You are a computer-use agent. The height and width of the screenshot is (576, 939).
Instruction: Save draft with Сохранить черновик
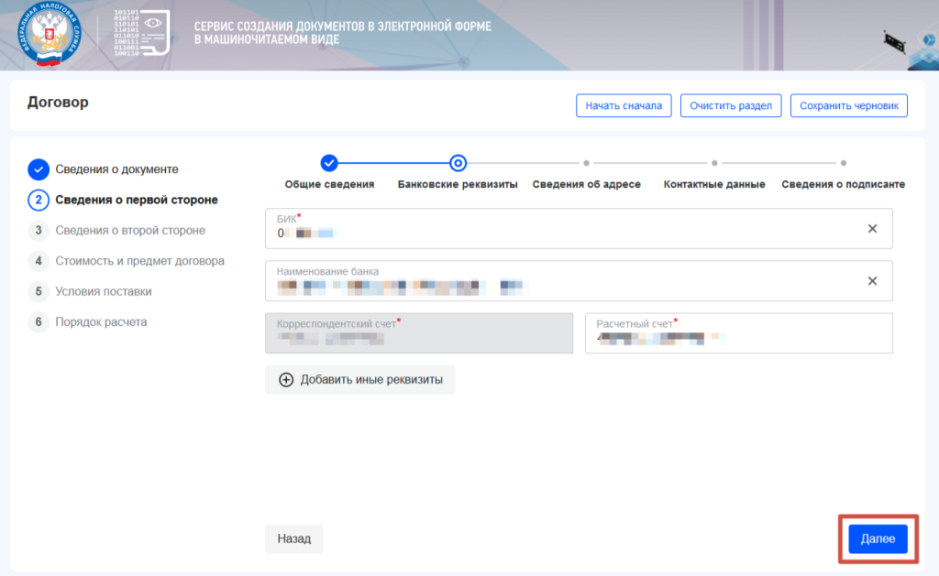point(848,106)
